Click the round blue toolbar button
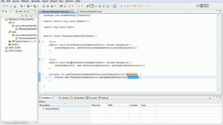The height and width of the screenshot is (125, 223). [115, 6]
